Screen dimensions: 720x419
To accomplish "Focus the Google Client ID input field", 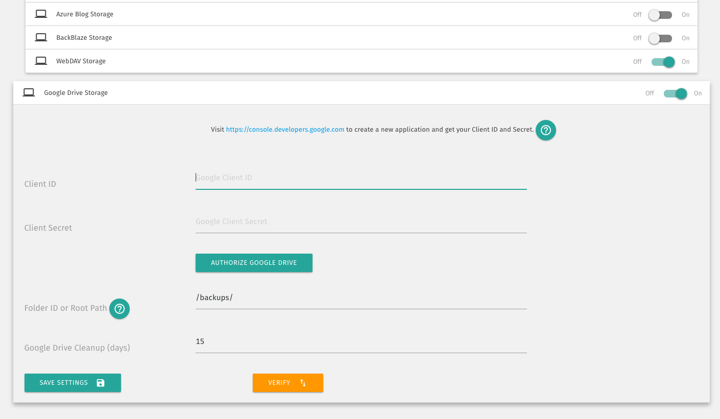I will (x=361, y=178).
